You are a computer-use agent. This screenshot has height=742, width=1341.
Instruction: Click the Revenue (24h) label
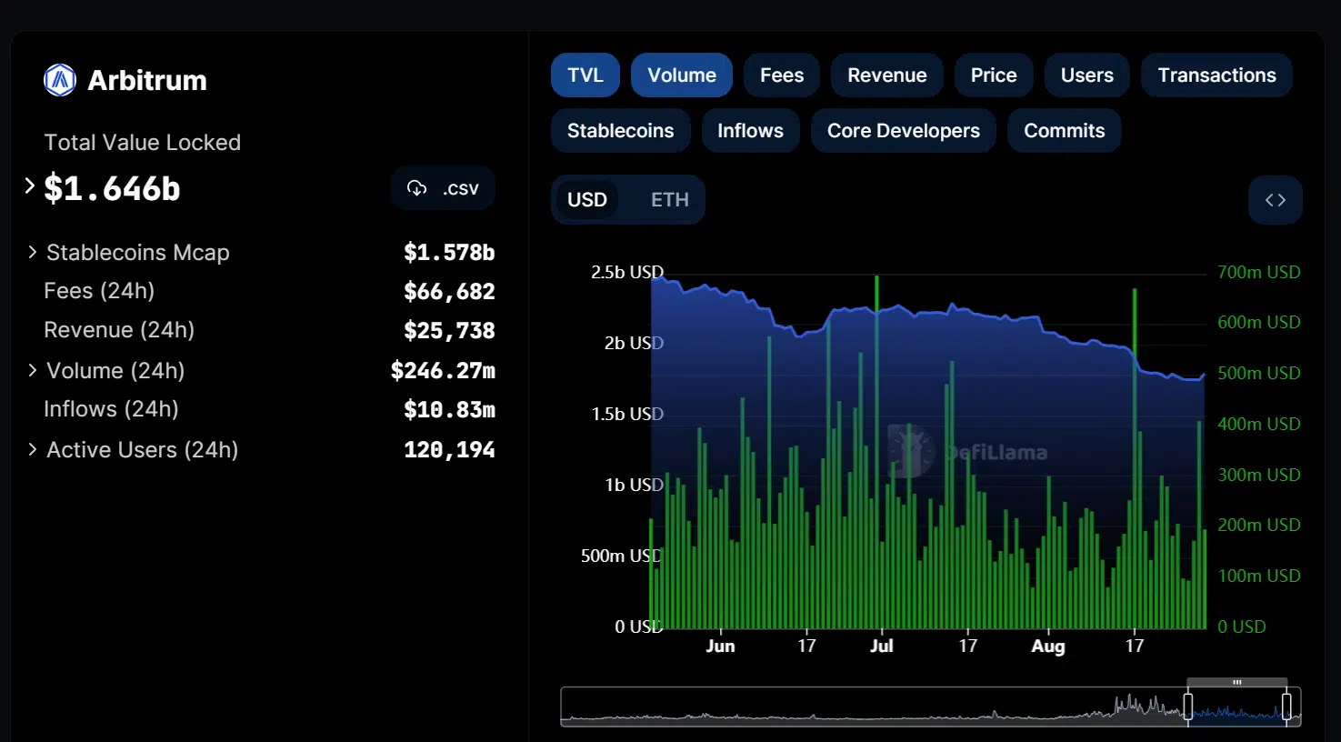[119, 330]
